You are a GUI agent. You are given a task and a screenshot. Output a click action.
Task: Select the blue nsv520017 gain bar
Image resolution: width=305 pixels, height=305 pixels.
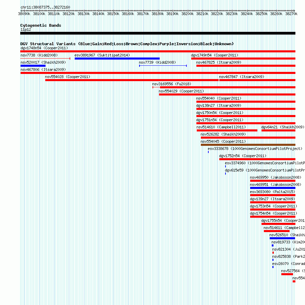(33, 66)
